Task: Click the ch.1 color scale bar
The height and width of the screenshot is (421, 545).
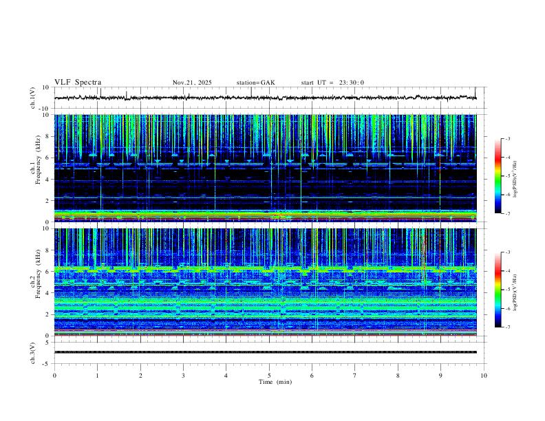Action: [x=498, y=176]
